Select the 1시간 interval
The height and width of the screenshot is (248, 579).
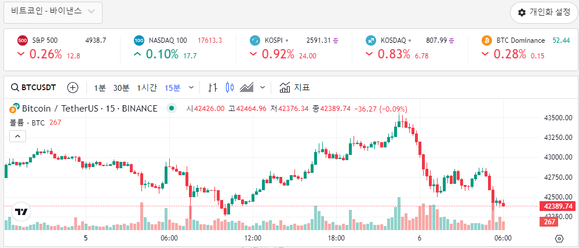[x=147, y=88]
